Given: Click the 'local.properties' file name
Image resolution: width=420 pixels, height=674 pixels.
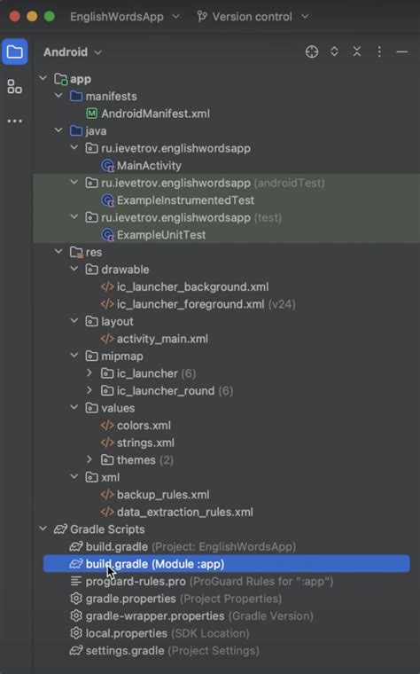Looking at the screenshot, I should [127, 633].
